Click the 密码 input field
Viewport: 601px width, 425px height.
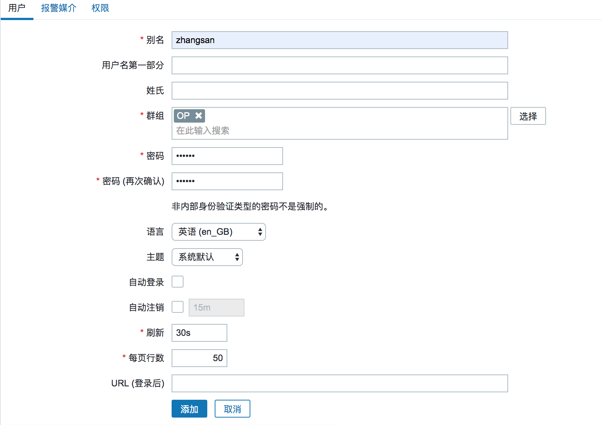click(227, 156)
